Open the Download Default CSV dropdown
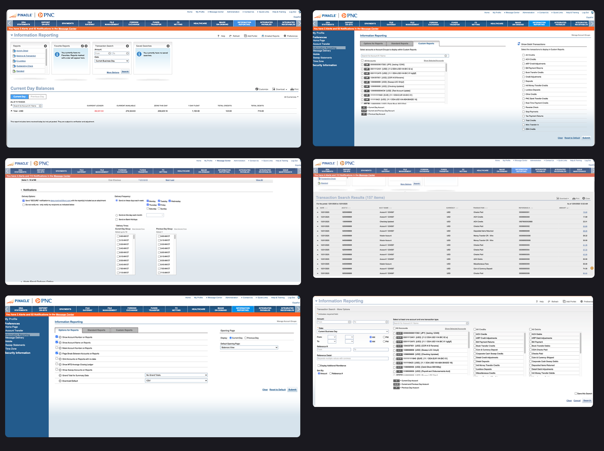The height and width of the screenshot is (451, 604). pos(176,380)
